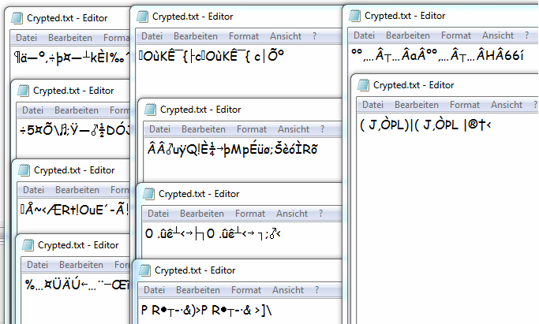The height and width of the screenshot is (324, 539).
Task: Open Ansicht menu in window starting with "ÂÂ"
Action: pyautogui.click(x=294, y=129)
